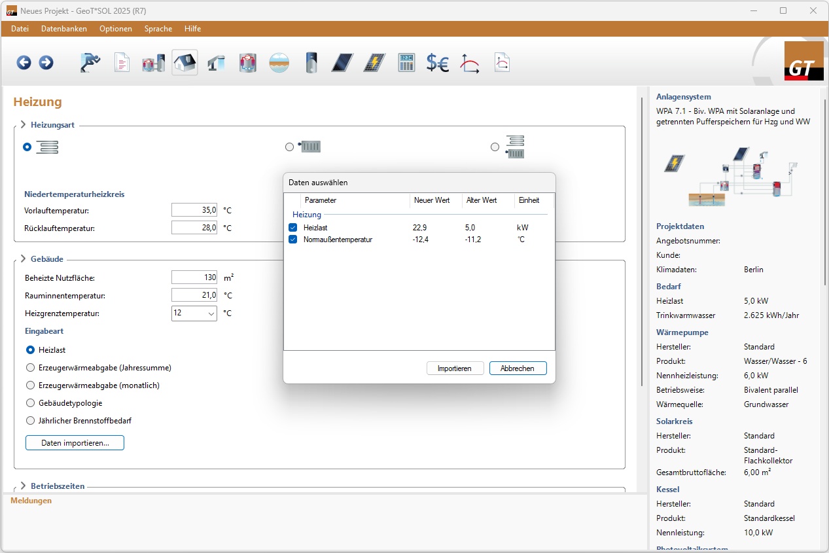Open the dollar-euro economics icon
Image resolution: width=829 pixels, height=553 pixels.
438,63
